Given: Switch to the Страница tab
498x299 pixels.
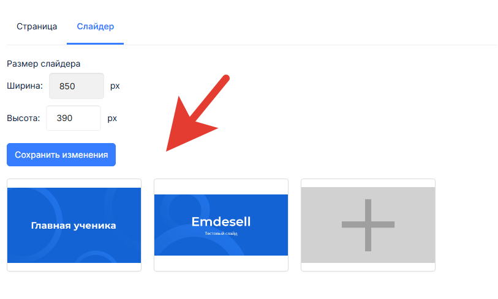Looking at the screenshot, I should [37, 26].
